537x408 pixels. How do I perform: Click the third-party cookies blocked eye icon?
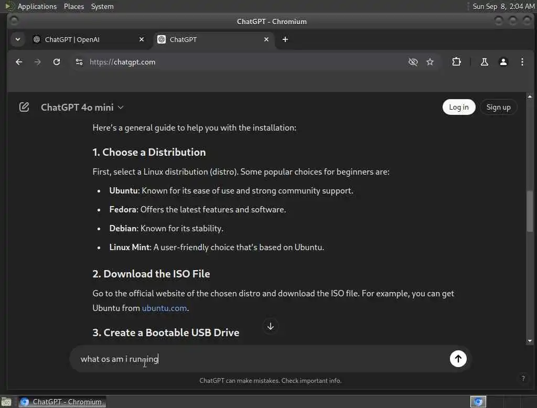point(413,62)
